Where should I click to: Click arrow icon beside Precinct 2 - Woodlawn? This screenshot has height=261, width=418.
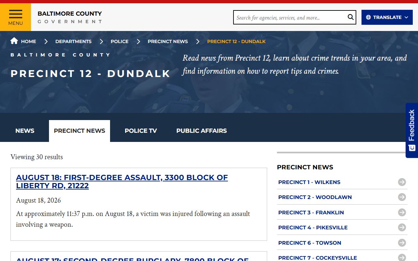[402, 197]
